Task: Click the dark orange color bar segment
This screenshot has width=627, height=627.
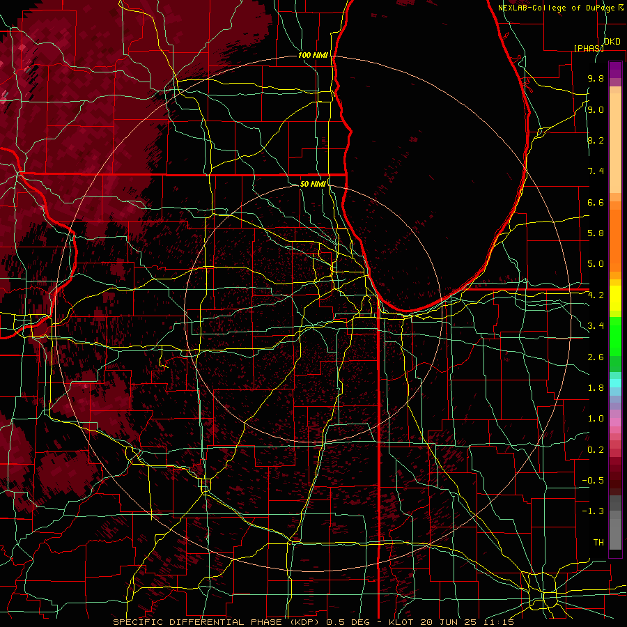Action: coord(615,240)
